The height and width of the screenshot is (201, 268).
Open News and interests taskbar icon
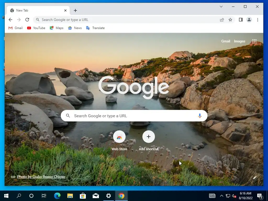point(212,196)
